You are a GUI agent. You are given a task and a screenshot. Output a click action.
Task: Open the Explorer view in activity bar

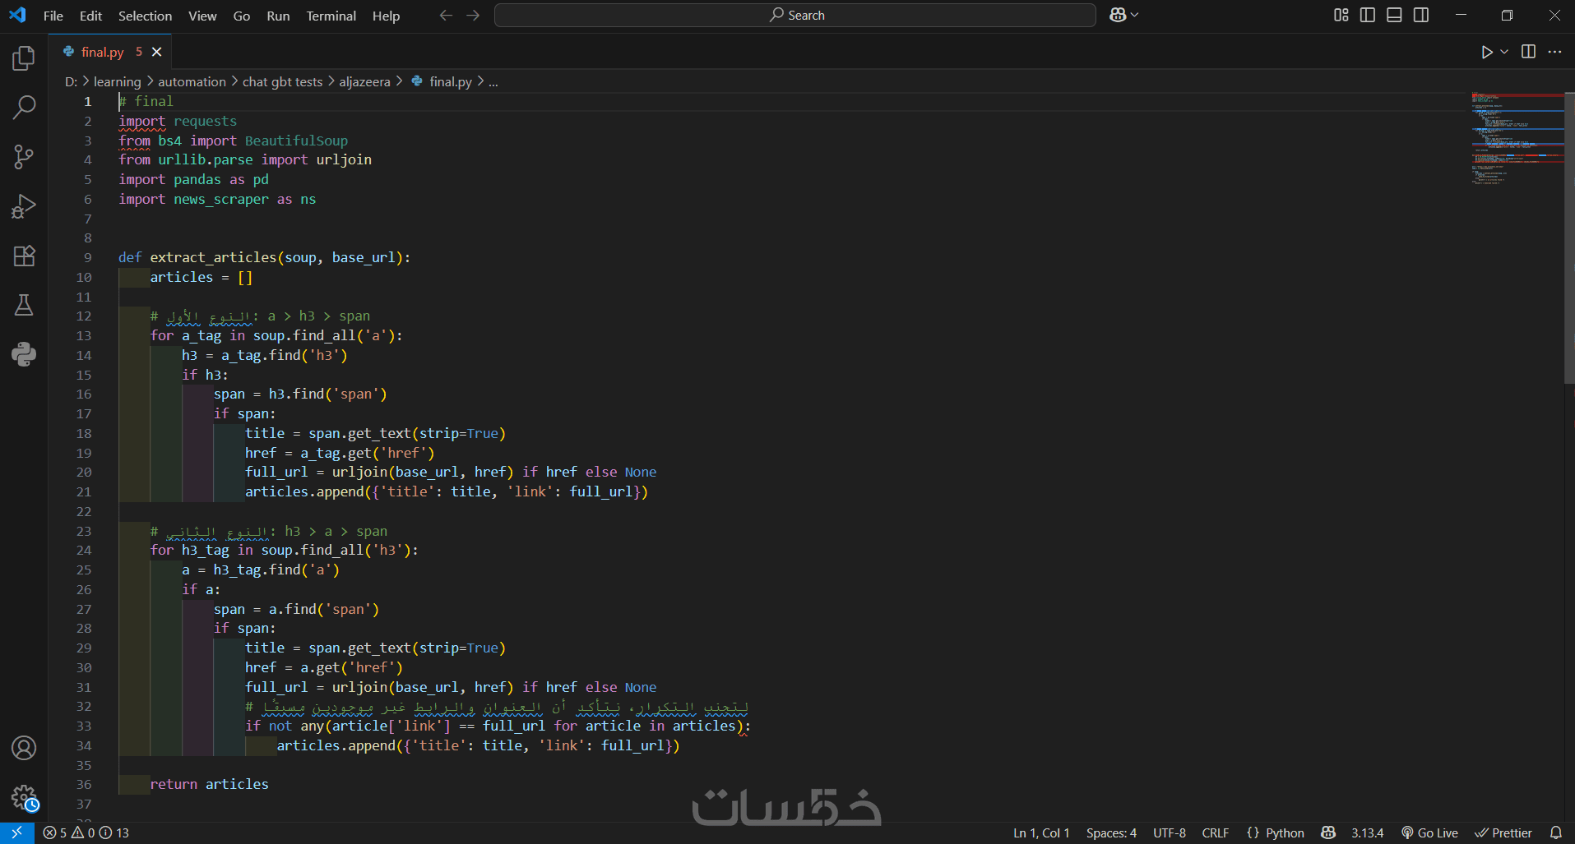(x=24, y=58)
